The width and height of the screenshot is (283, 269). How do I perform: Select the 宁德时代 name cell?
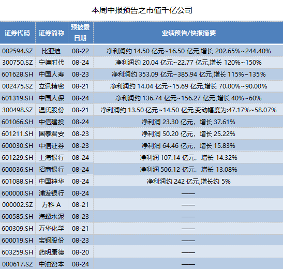pyautogui.click(x=52, y=63)
